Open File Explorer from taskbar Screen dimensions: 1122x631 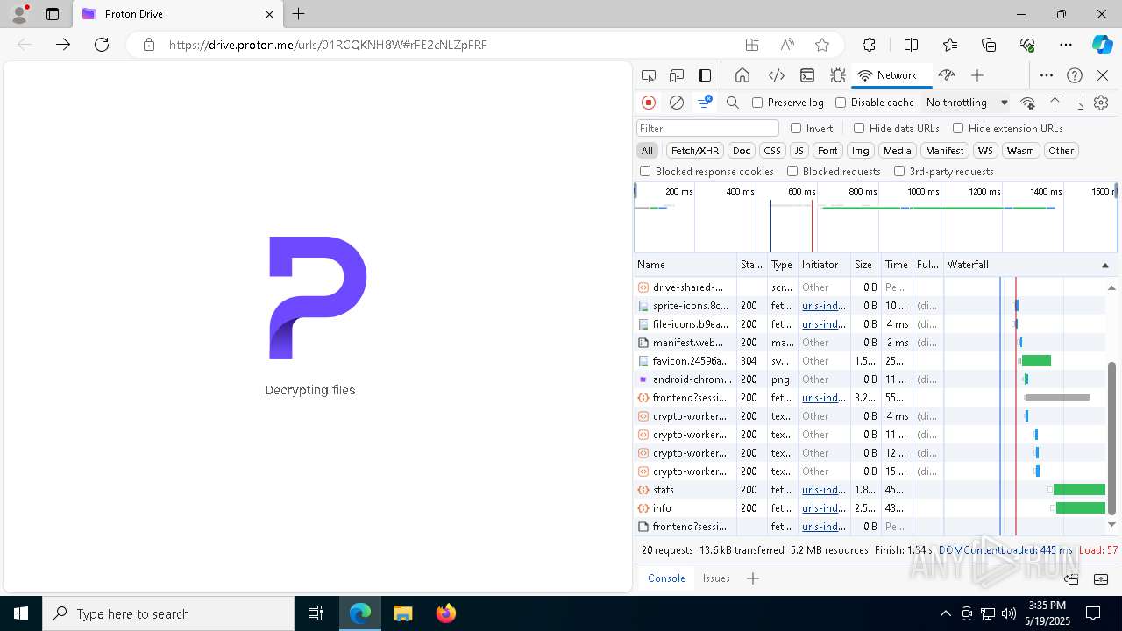click(x=403, y=613)
